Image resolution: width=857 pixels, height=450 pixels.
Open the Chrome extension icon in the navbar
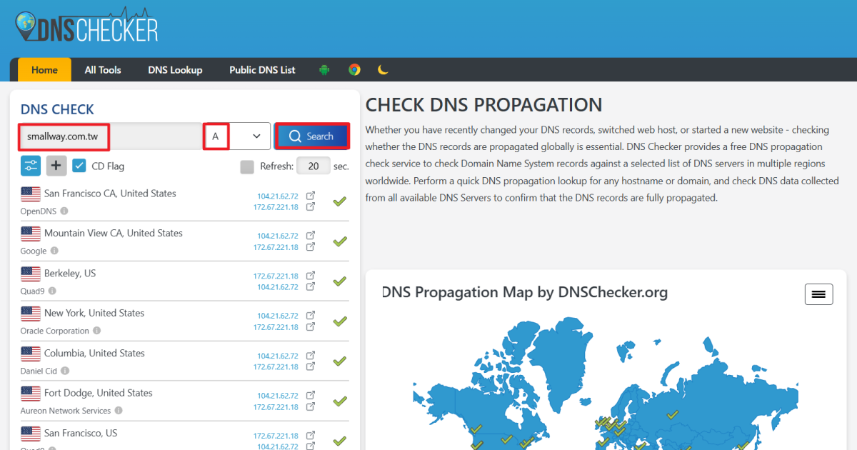[x=354, y=69]
